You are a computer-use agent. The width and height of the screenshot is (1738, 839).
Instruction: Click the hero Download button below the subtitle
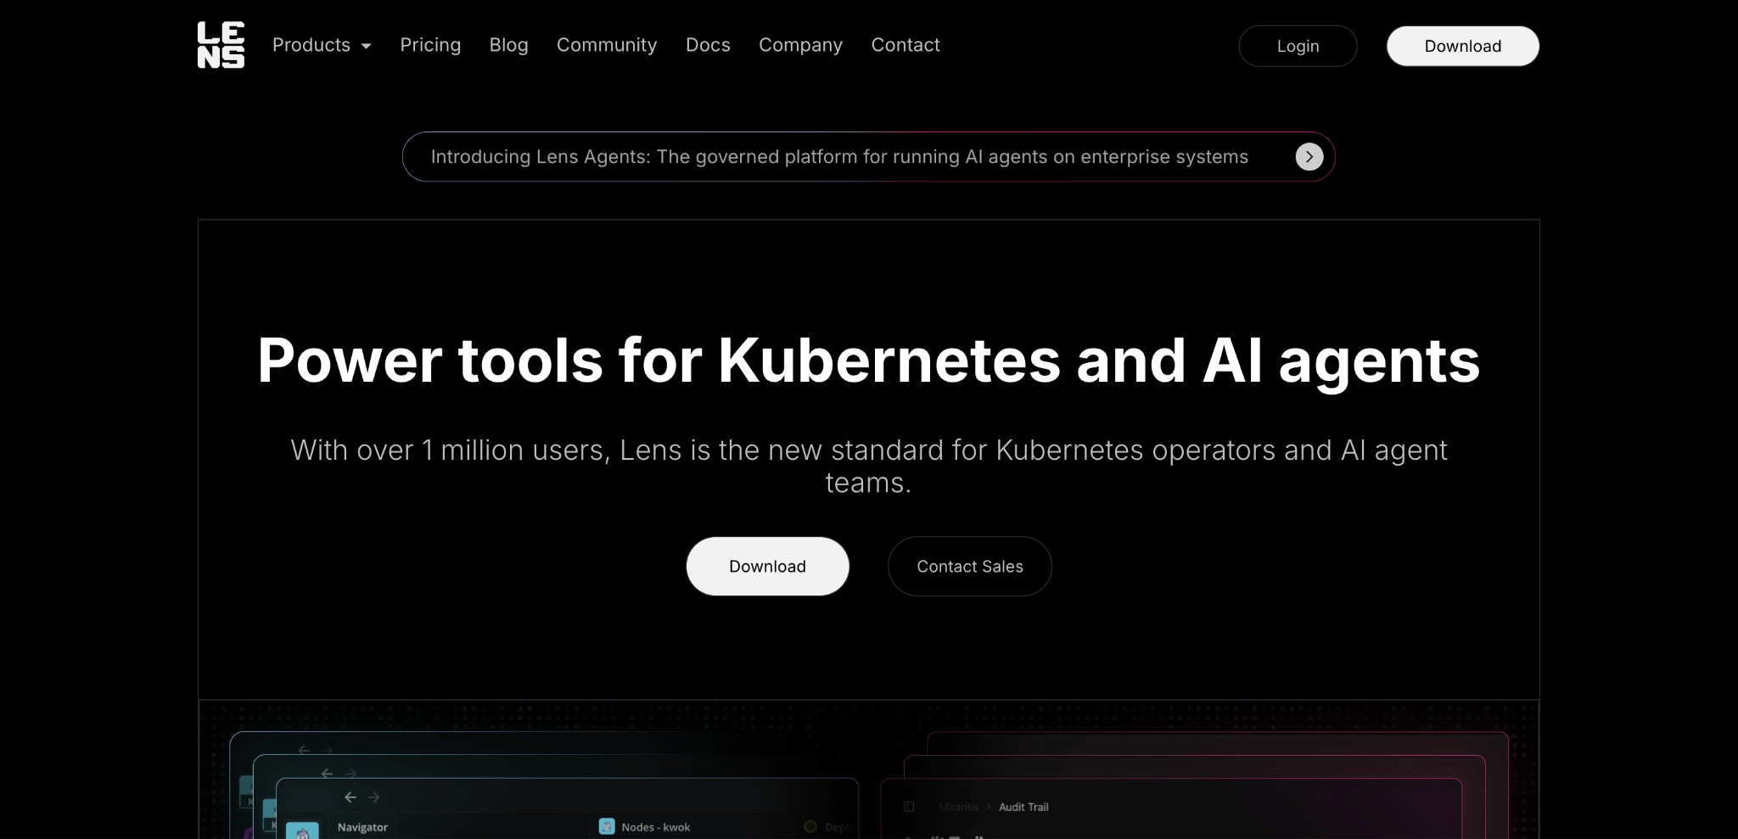pos(767,566)
